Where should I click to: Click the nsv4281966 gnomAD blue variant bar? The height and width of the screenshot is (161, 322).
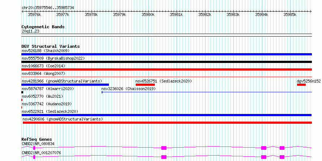click(x=65, y=85)
